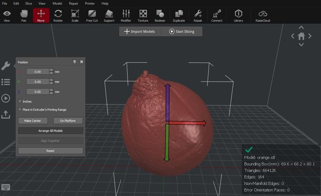Click the On Platform button
This screenshot has height=196, width=321.
click(68, 120)
